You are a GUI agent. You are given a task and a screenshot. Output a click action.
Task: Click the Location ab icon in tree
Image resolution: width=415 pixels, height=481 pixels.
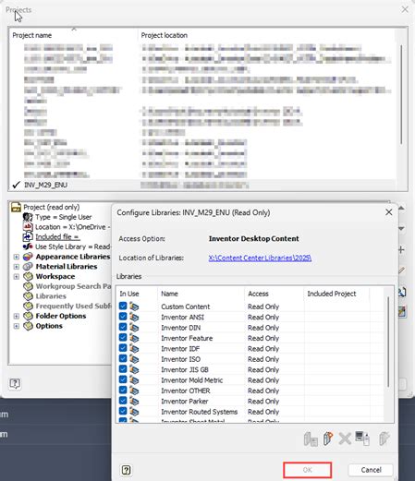coord(28,227)
